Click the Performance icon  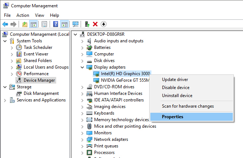19,74
